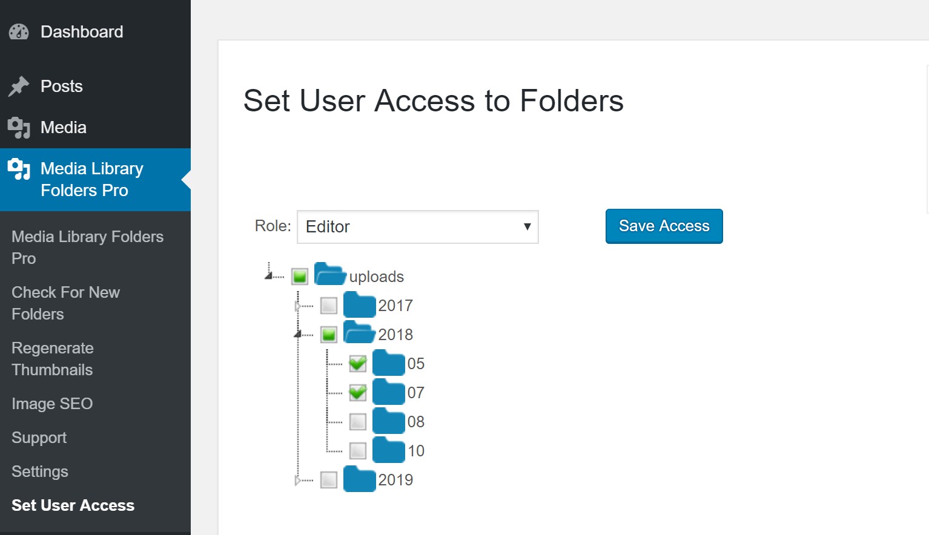Viewport: 929px width, 535px height.
Task: Click the Dashboard gauge icon
Action: [x=18, y=31]
